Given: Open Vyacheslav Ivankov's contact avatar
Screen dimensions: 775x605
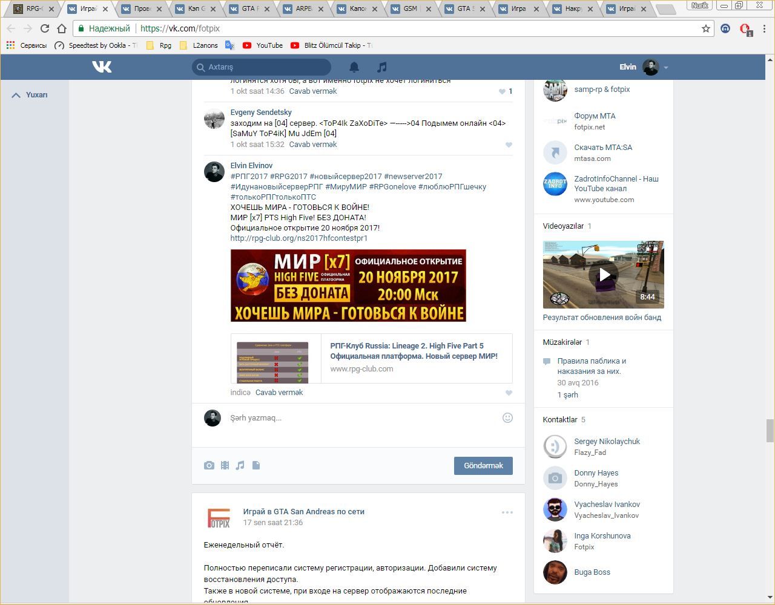Looking at the screenshot, I should [555, 509].
